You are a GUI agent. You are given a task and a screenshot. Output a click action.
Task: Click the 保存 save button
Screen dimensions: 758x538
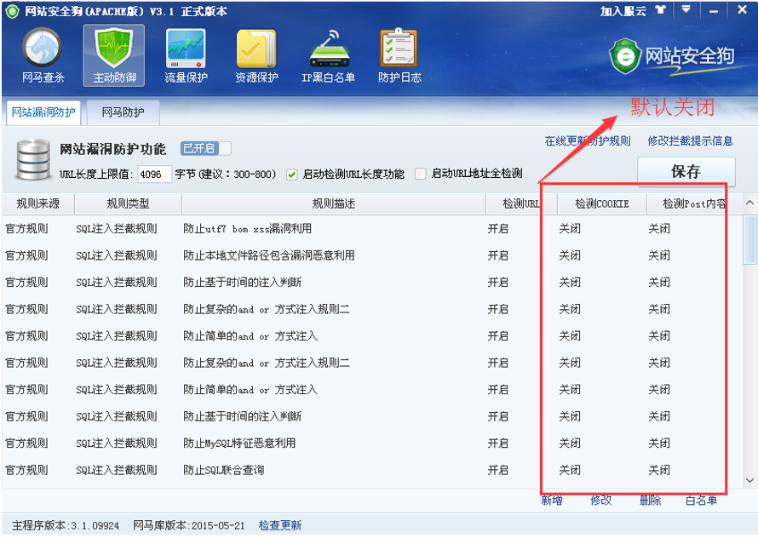pos(686,171)
